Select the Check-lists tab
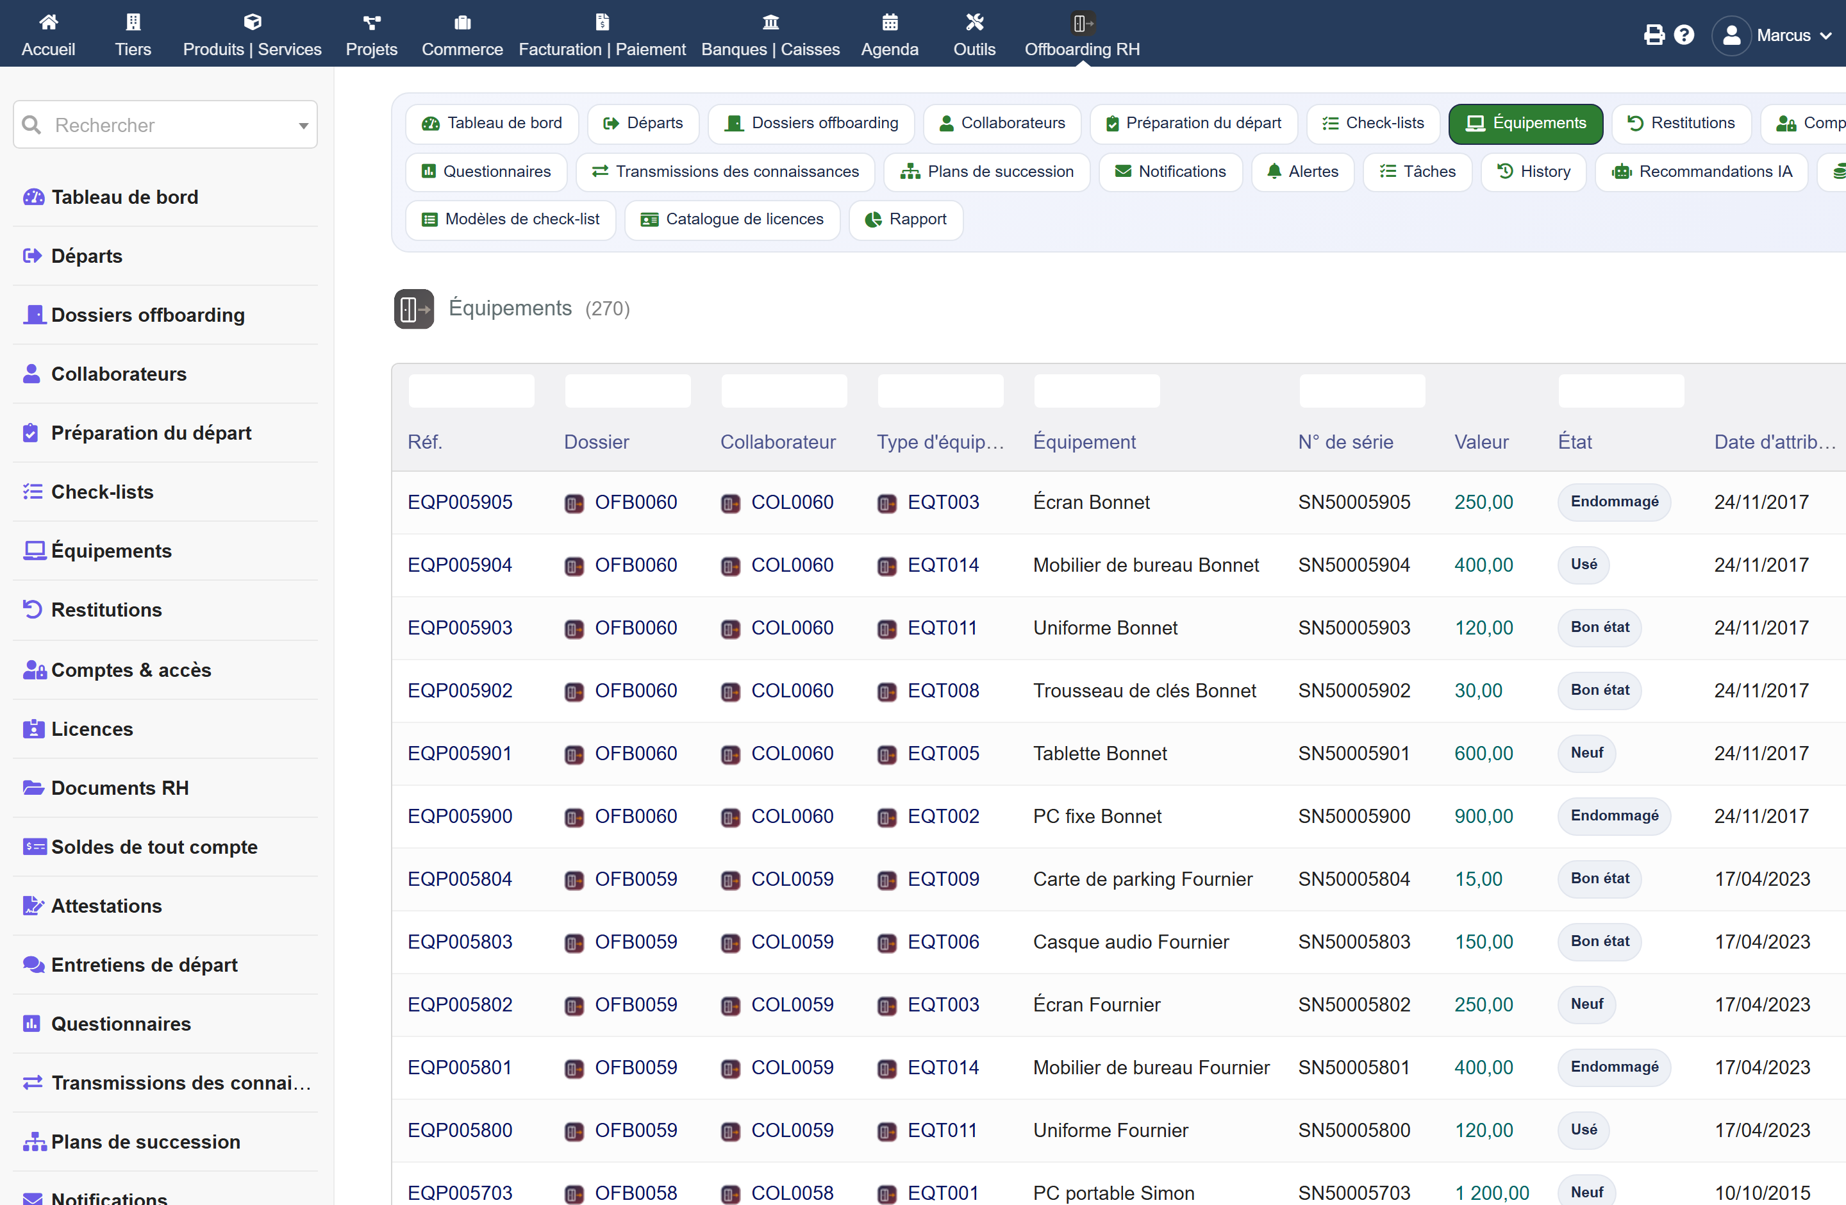The height and width of the screenshot is (1205, 1846). [x=1374, y=123]
